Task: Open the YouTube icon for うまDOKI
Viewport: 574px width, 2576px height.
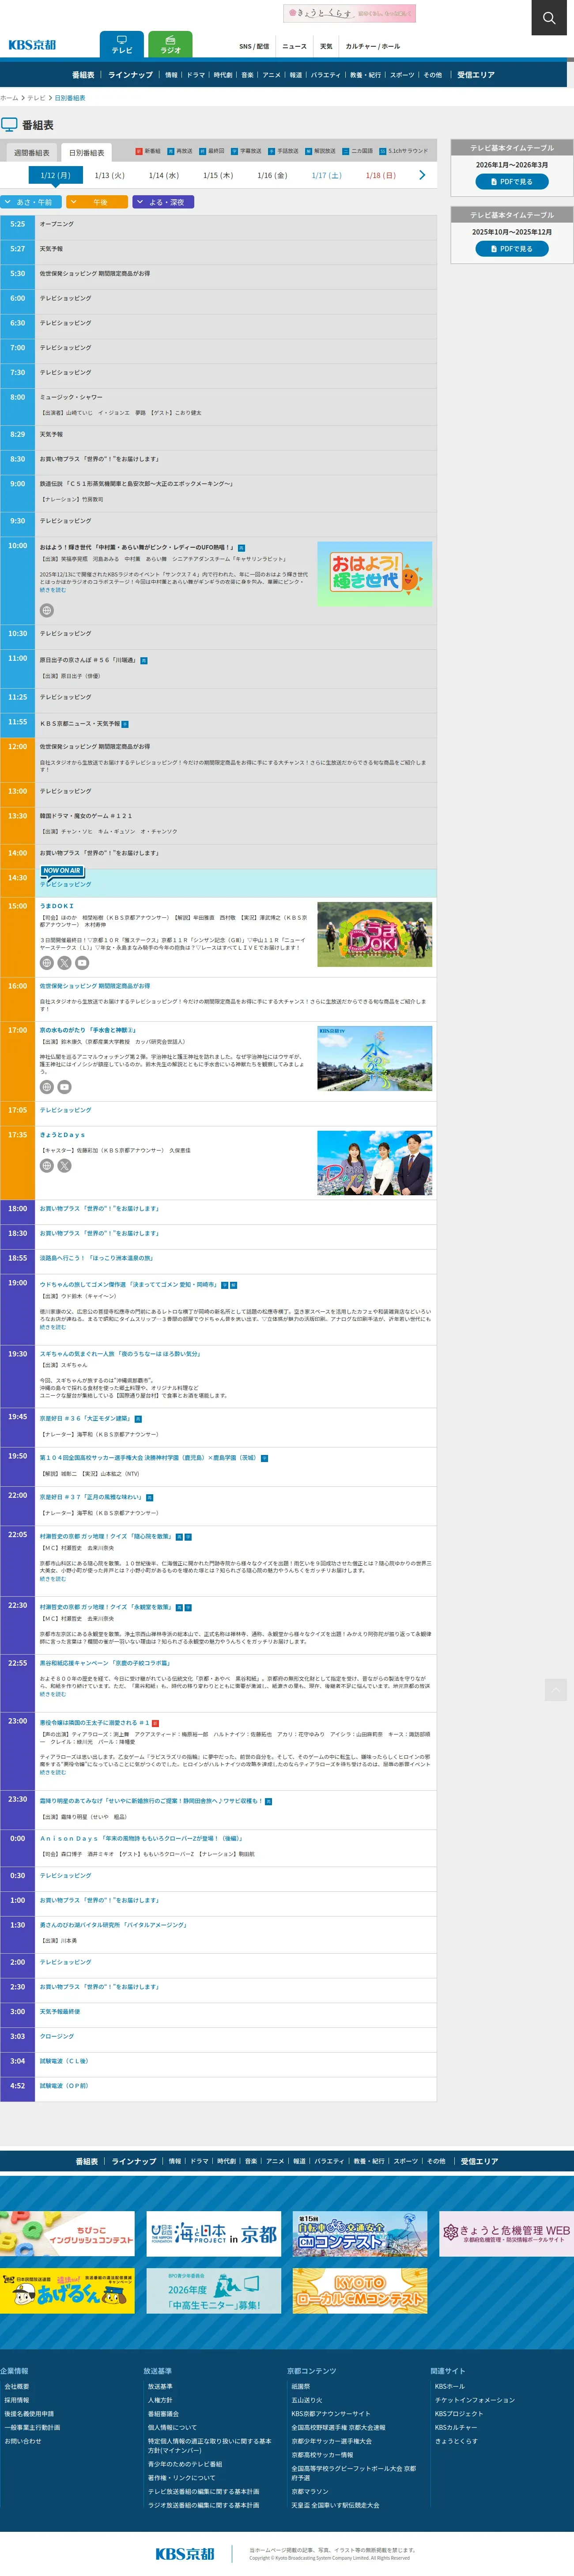Action: 82,963
